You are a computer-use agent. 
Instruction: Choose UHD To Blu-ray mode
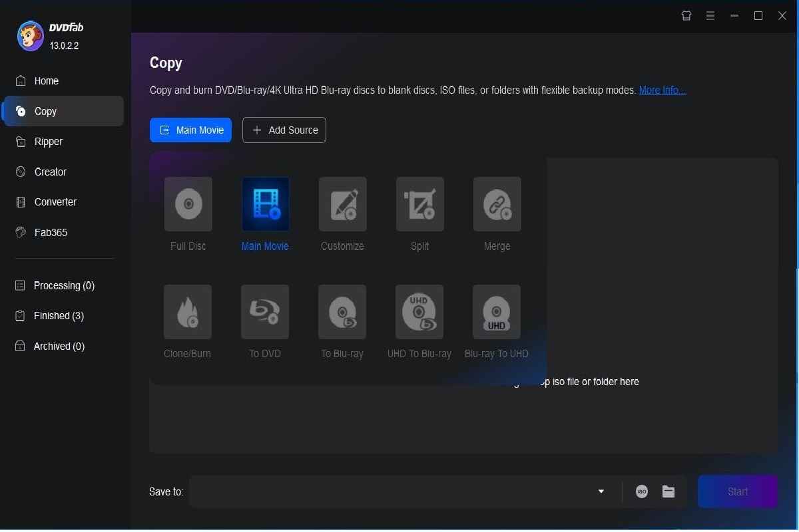tap(419, 312)
